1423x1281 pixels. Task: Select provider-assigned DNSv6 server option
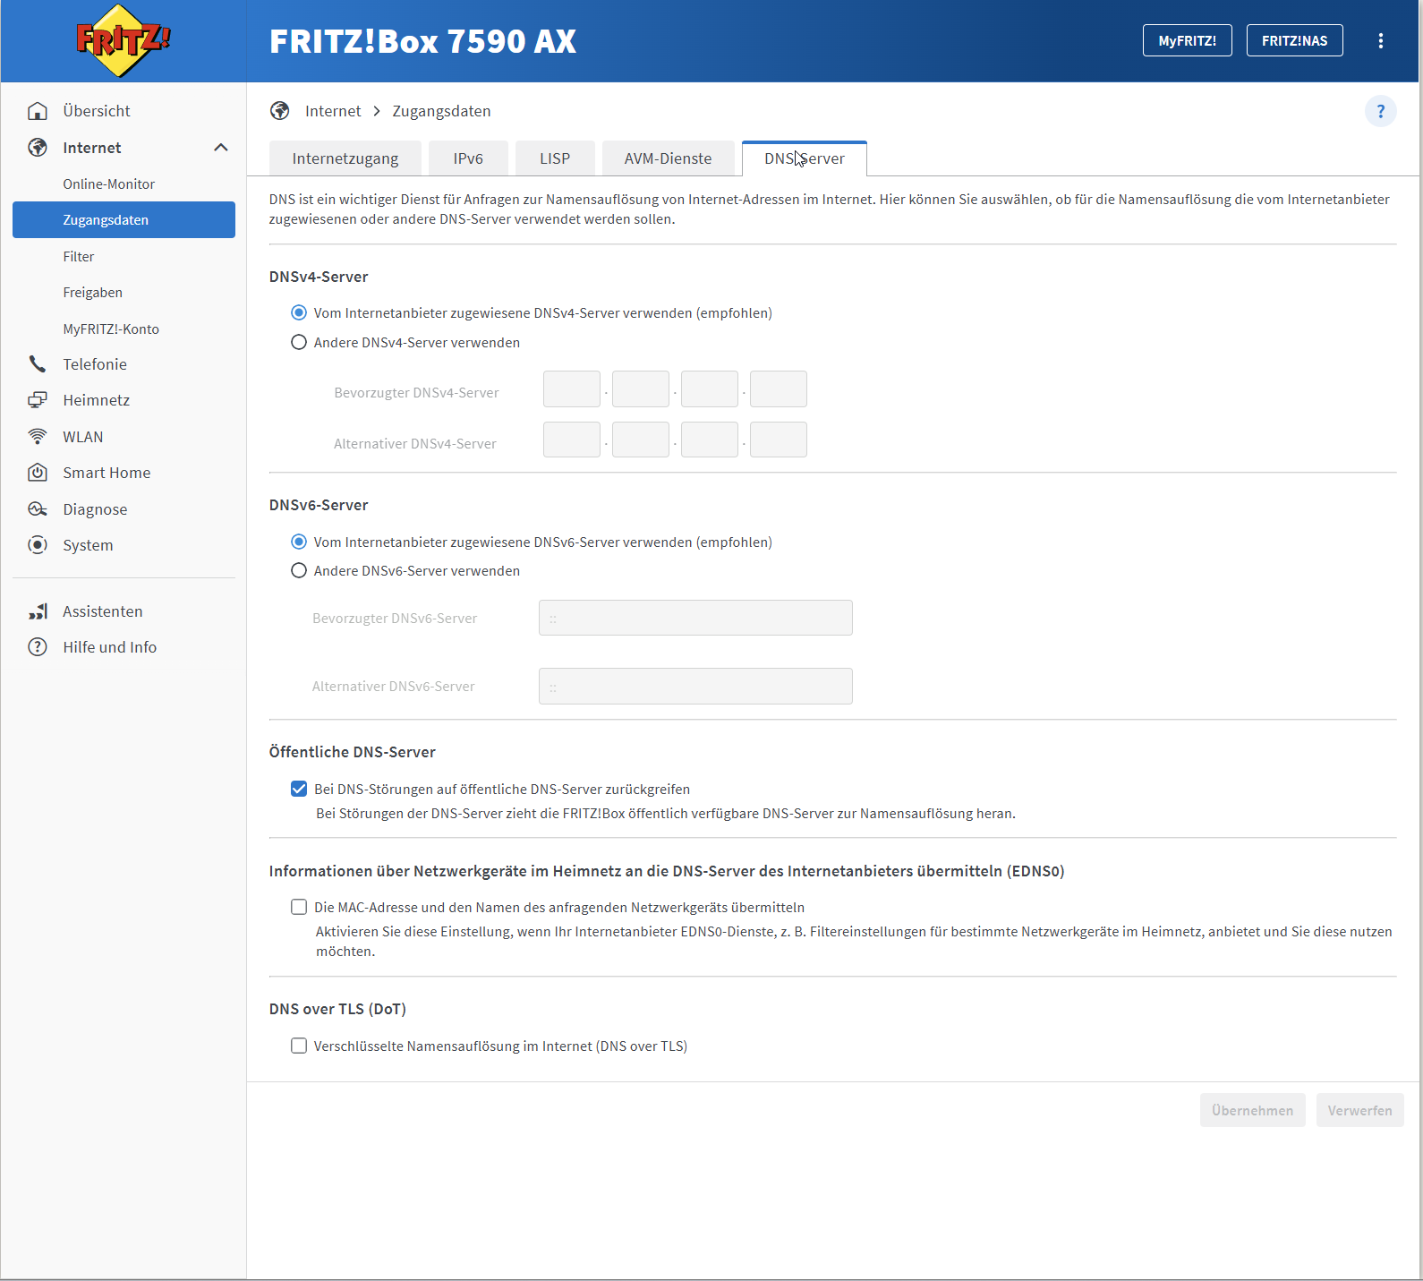click(x=299, y=542)
